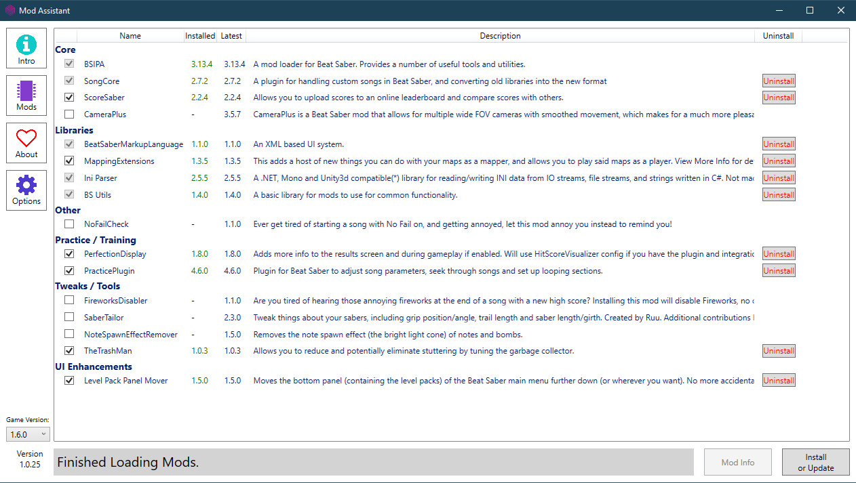Open the About page with heart icon
856x483 pixels.
[x=26, y=143]
